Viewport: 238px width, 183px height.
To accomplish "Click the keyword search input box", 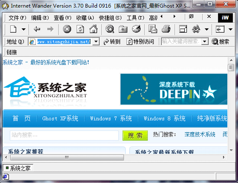I will pos(181,41).
